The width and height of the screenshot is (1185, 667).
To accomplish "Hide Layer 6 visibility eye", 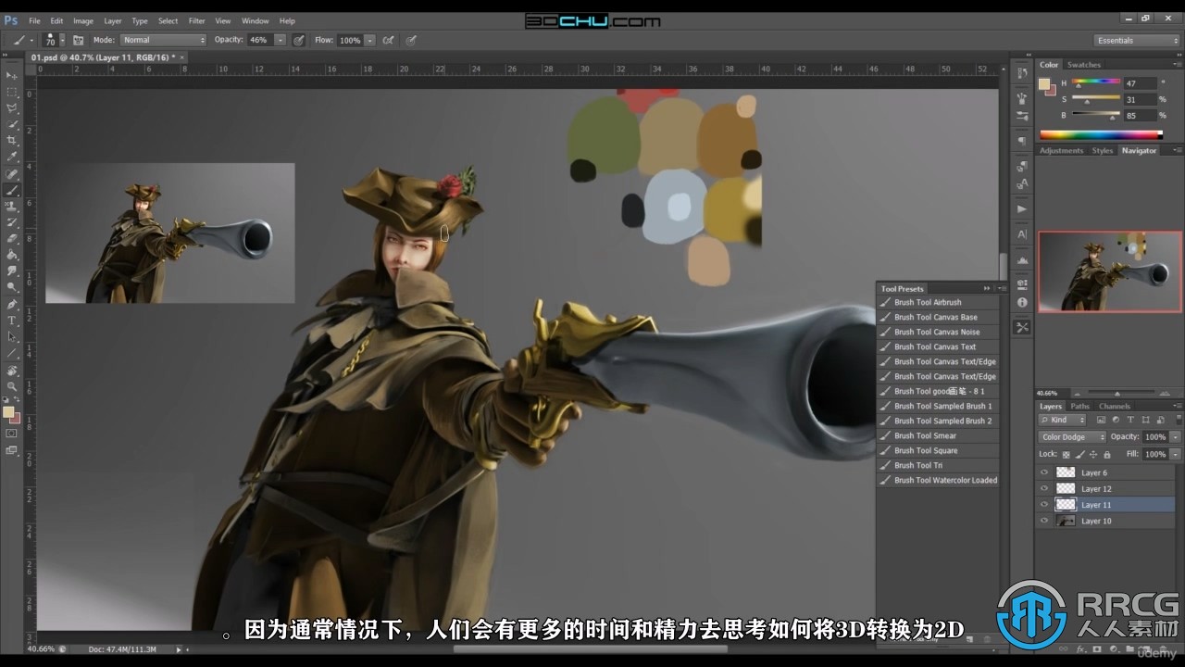I will [1044, 472].
